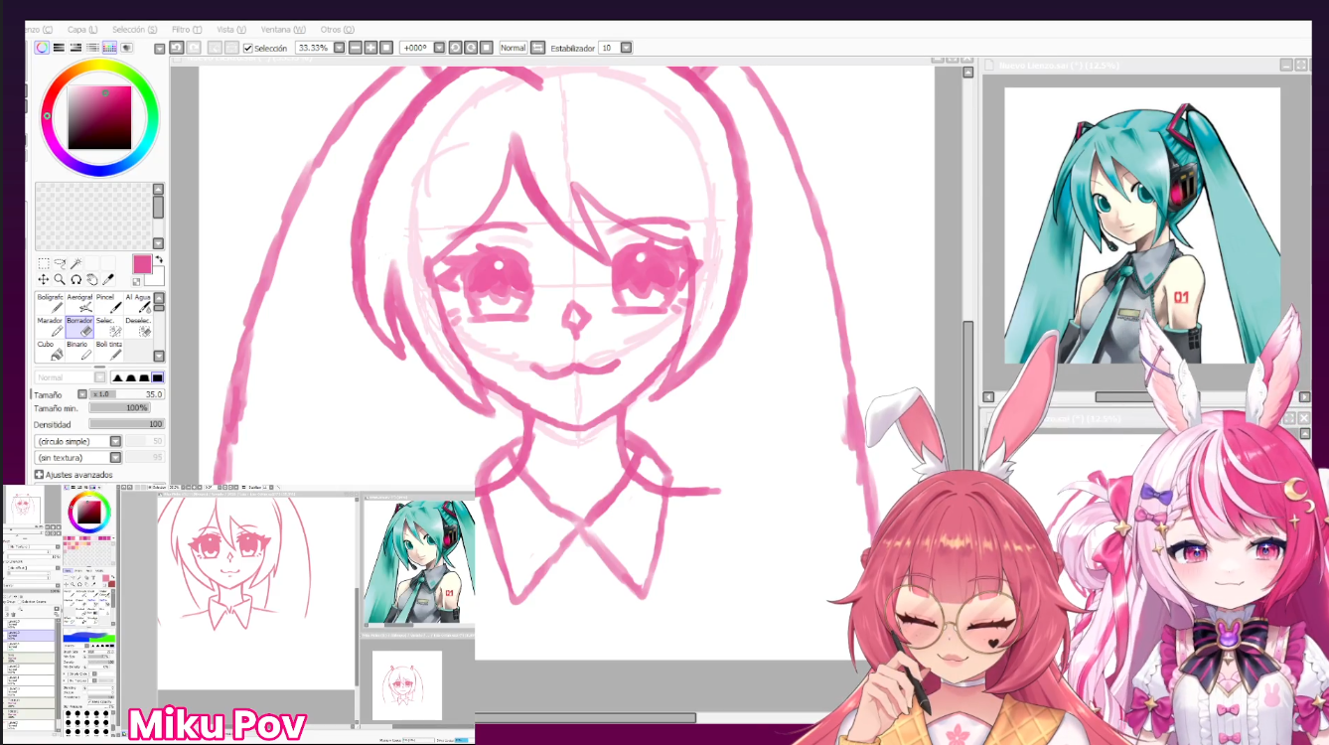
Task: Select the Marcador marker tool
Action: pyautogui.click(x=51, y=327)
